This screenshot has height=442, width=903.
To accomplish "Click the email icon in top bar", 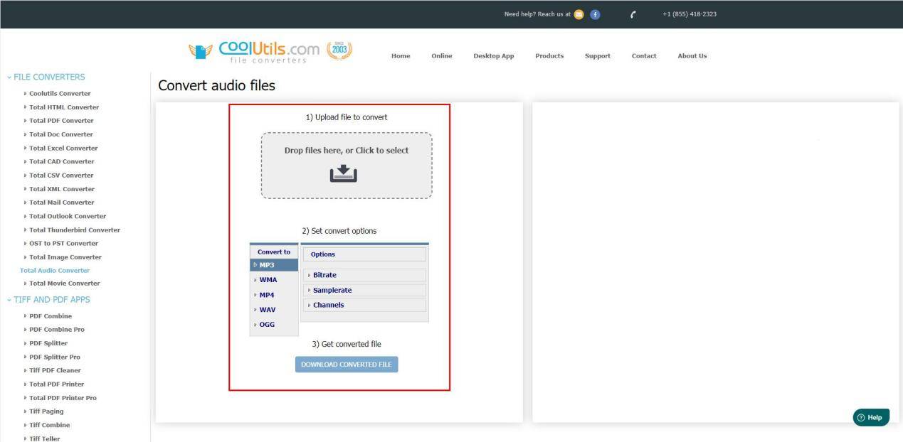I will coord(579,14).
